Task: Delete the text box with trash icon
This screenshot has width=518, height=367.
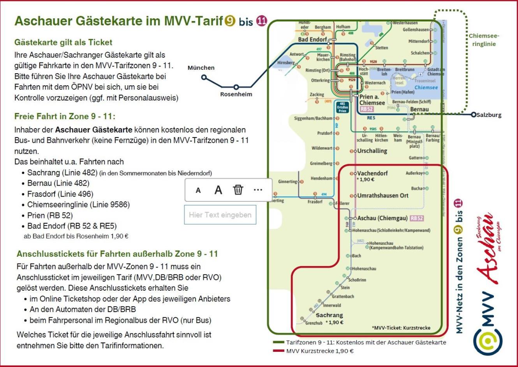Action: click(x=238, y=190)
